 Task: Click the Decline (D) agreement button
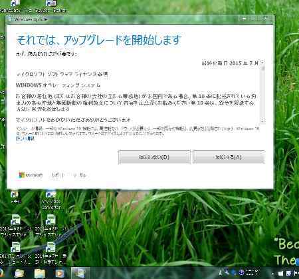[x=154, y=157]
